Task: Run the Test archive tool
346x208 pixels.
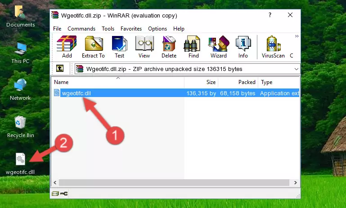Action: click(x=119, y=47)
